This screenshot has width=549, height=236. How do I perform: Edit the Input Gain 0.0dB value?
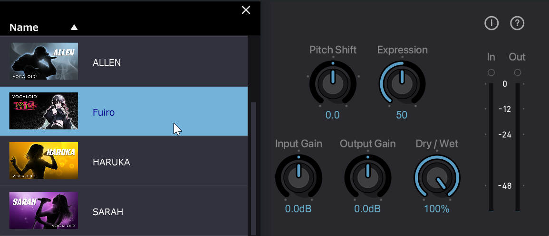coord(299,209)
